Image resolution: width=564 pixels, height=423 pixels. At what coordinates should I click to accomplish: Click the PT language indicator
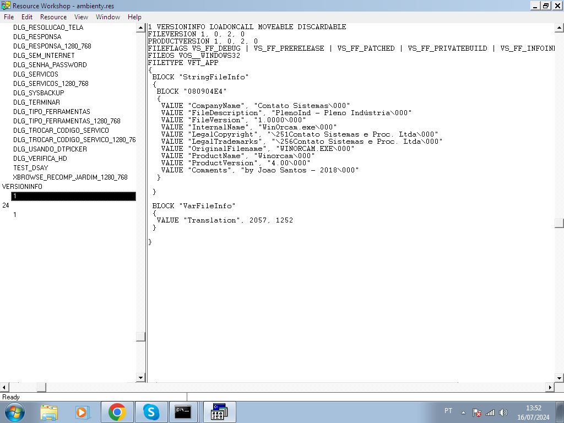pos(448,411)
